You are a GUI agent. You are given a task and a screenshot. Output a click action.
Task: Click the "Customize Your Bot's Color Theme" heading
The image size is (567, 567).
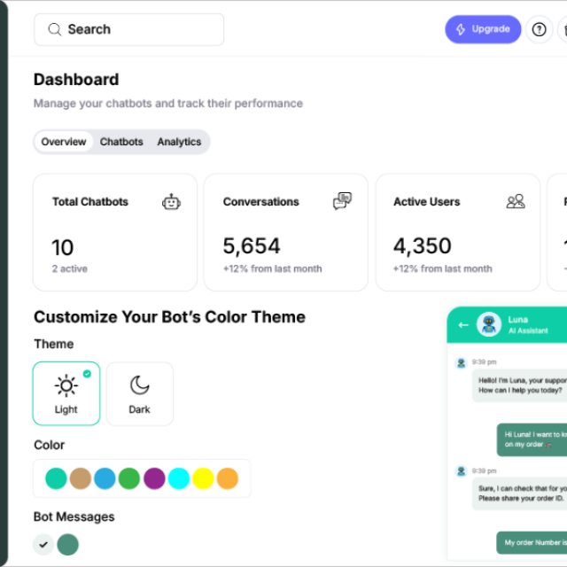pos(169,317)
